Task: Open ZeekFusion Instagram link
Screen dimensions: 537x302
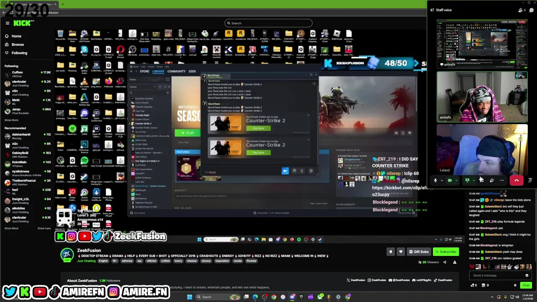Action: tap(377, 280)
